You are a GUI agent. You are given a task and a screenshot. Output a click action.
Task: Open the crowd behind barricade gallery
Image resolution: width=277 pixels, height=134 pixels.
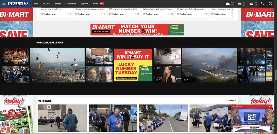pos(15,74)
